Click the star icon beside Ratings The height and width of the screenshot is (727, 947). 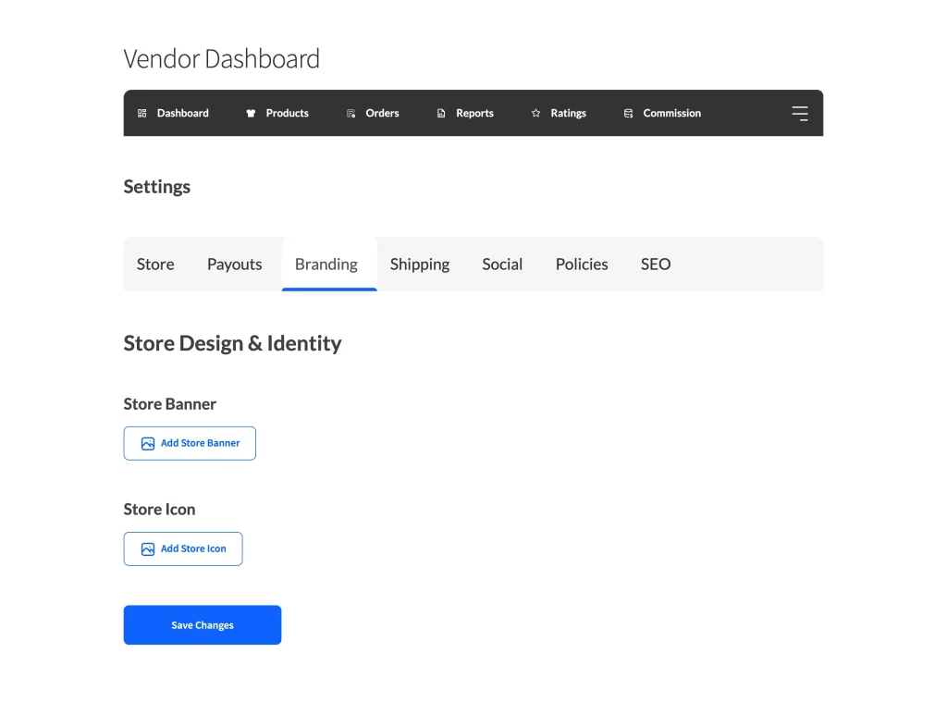535,114
